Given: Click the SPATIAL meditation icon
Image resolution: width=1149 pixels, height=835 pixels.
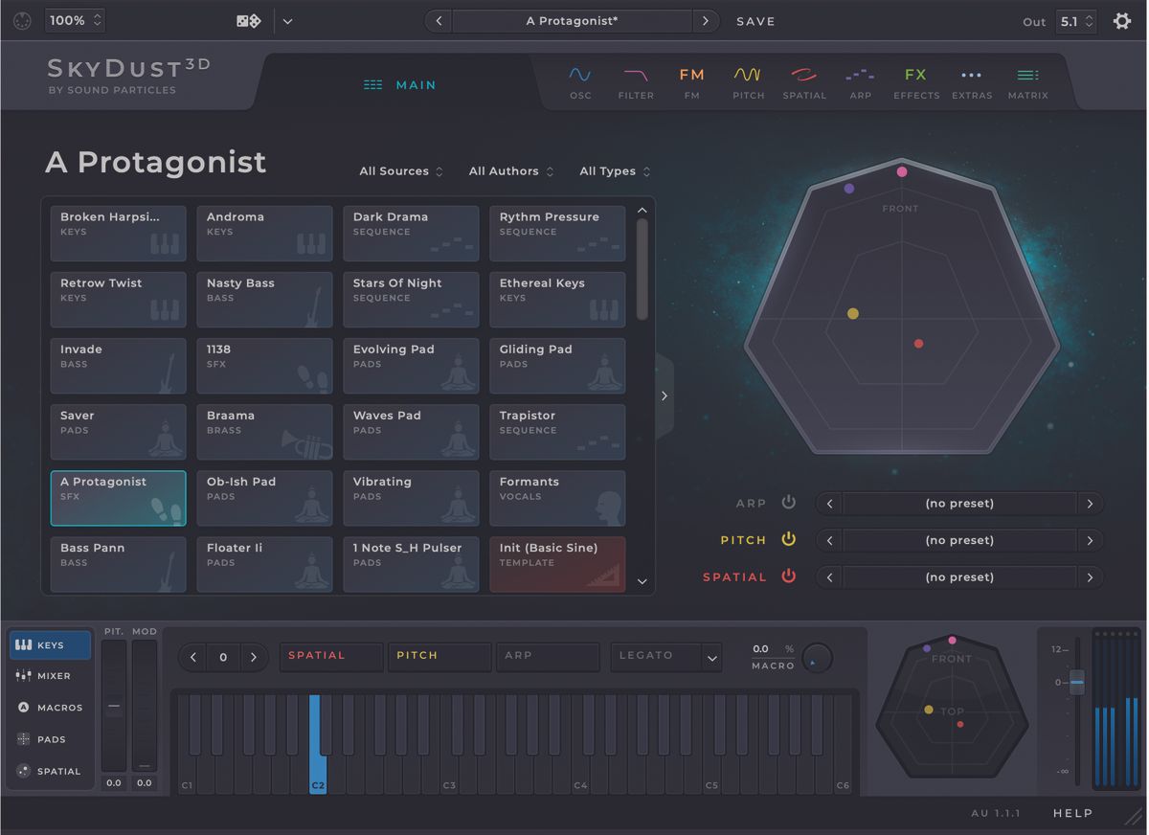Looking at the screenshot, I should coord(804,81).
